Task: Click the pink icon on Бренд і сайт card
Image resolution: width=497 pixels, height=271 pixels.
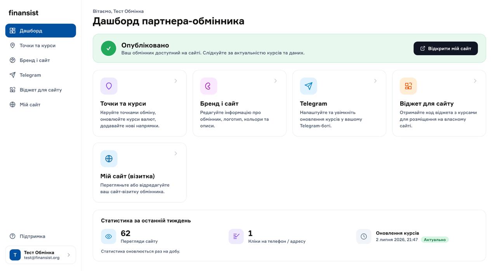Action: [209, 86]
